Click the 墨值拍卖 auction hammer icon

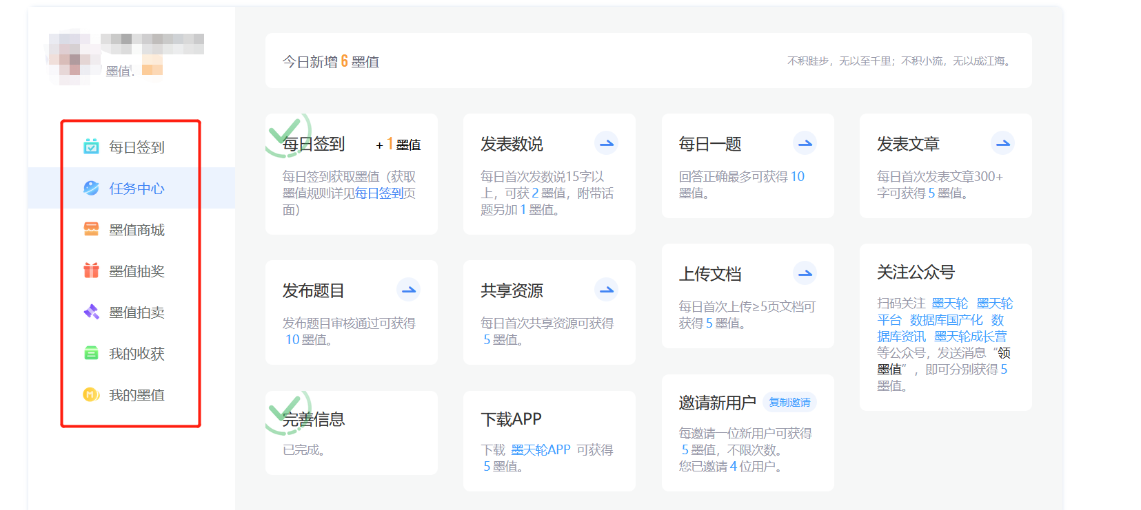(91, 312)
